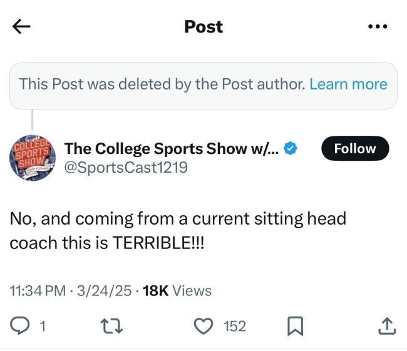Open the @SportsCast1219 handle

tap(126, 168)
